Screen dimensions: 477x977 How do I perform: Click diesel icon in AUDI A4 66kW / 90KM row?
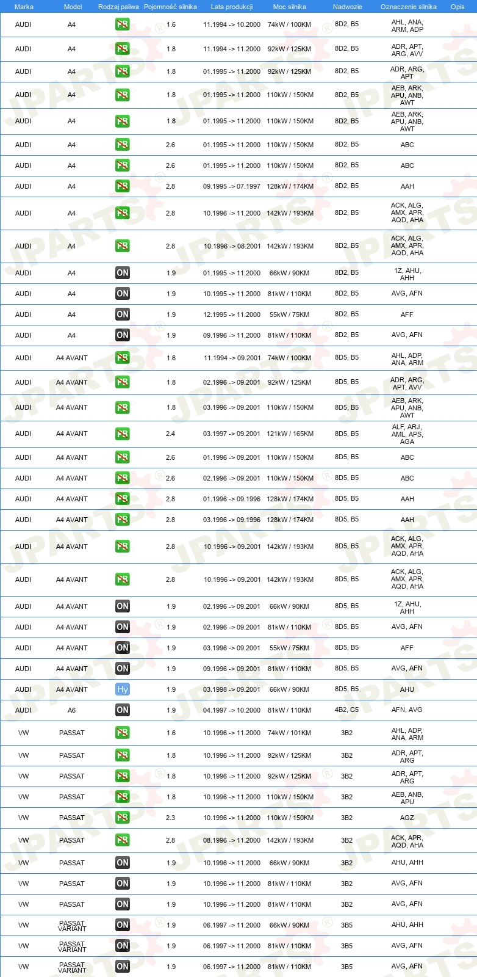click(x=123, y=273)
